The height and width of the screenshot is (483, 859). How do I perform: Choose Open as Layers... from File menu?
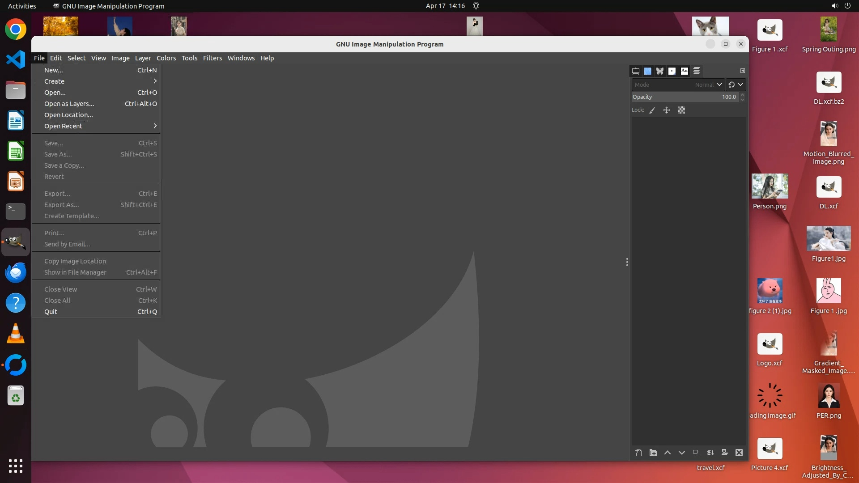click(69, 104)
